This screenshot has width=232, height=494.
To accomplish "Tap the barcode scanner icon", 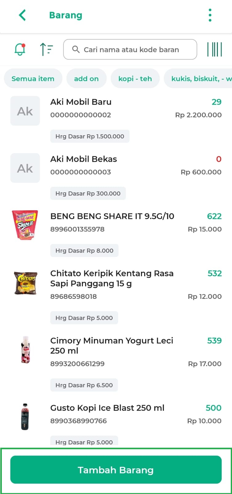I will pos(214,49).
